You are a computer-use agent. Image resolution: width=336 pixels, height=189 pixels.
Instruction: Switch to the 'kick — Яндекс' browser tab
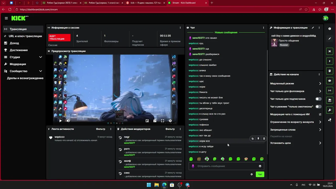(145, 3)
